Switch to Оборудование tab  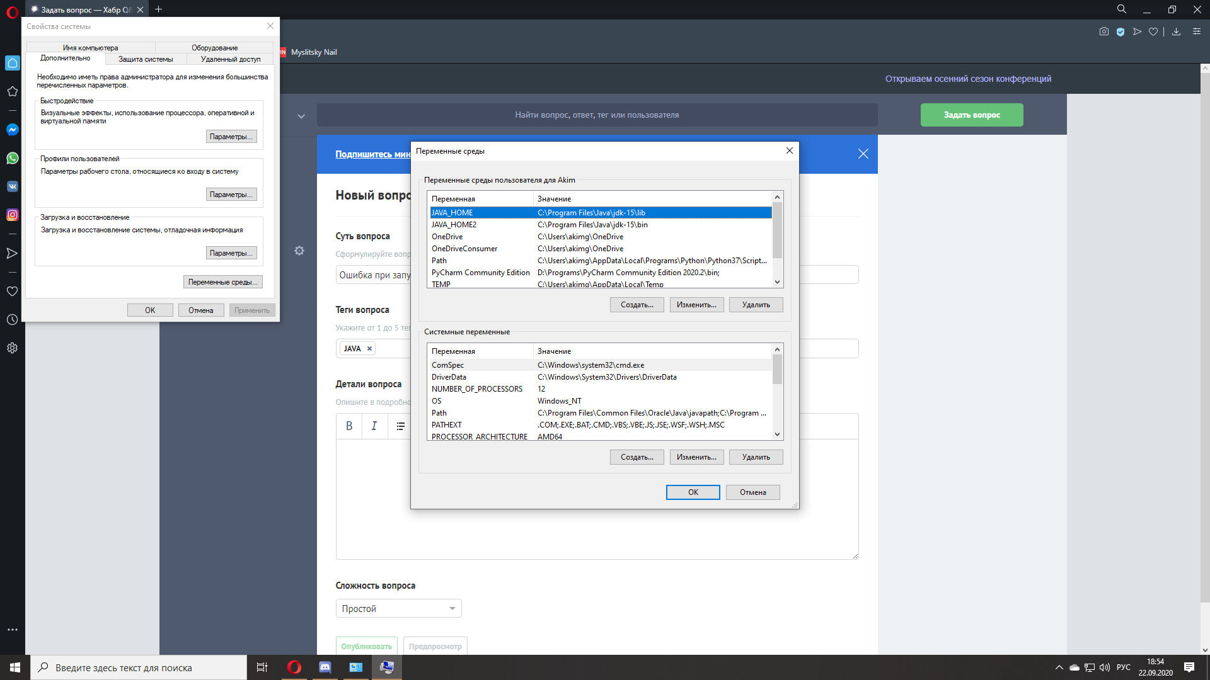(215, 48)
